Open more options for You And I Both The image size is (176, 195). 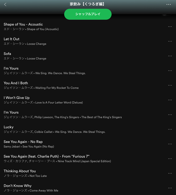(170, 85)
